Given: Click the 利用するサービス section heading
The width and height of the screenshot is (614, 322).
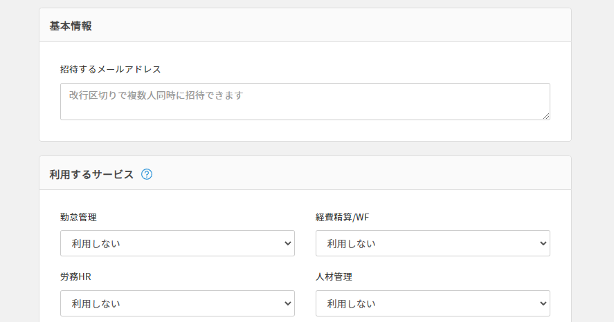Looking at the screenshot, I should pyautogui.click(x=91, y=174).
